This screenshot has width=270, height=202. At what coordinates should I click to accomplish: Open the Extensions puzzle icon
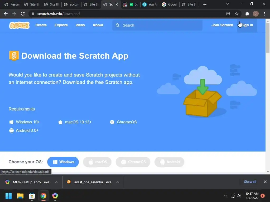point(247,14)
